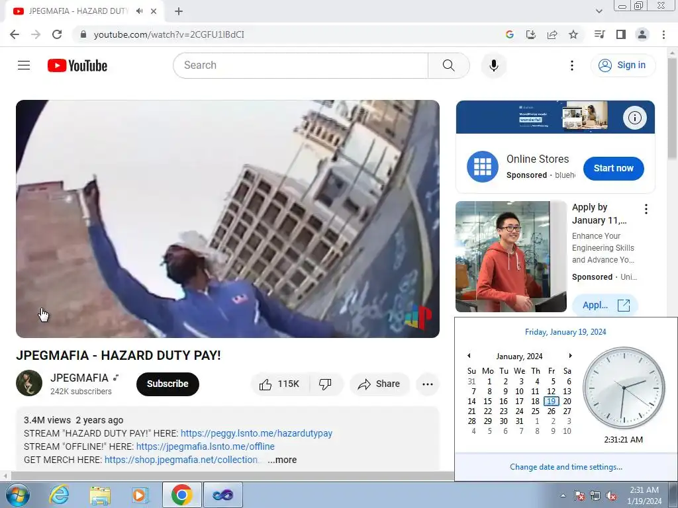Open Google search side icon in address bar
The width and height of the screenshot is (678, 508).
(510, 34)
